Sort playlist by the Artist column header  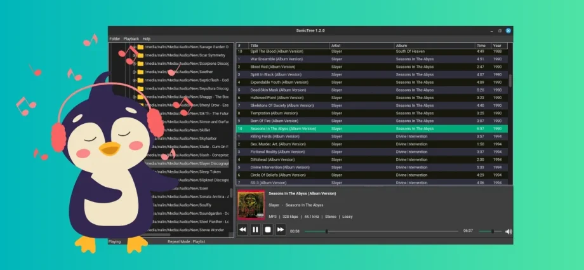[x=362, y=46]
